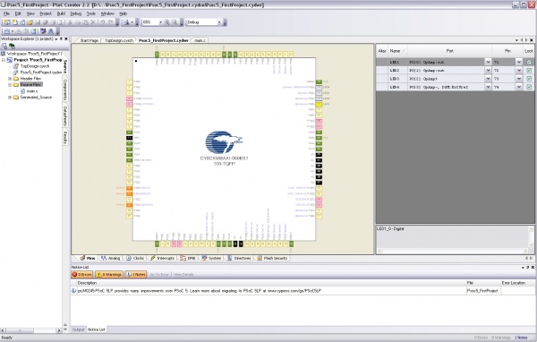Image resolution: width=537 pixels, height=342 pixels.
Task: Click the zoom out magnifier icon
Action: tap(175, 22)
